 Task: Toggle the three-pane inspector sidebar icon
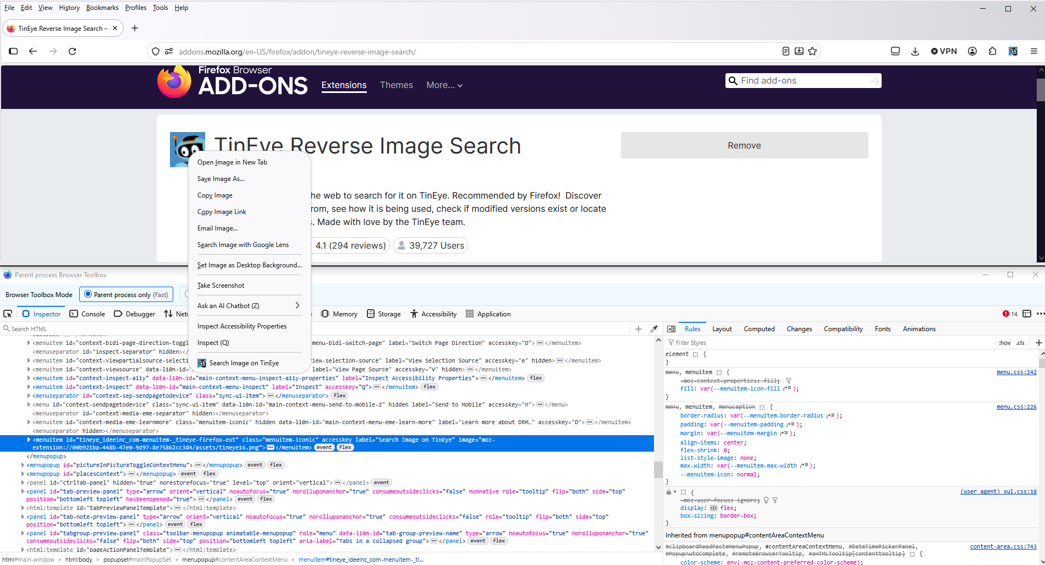671,329
